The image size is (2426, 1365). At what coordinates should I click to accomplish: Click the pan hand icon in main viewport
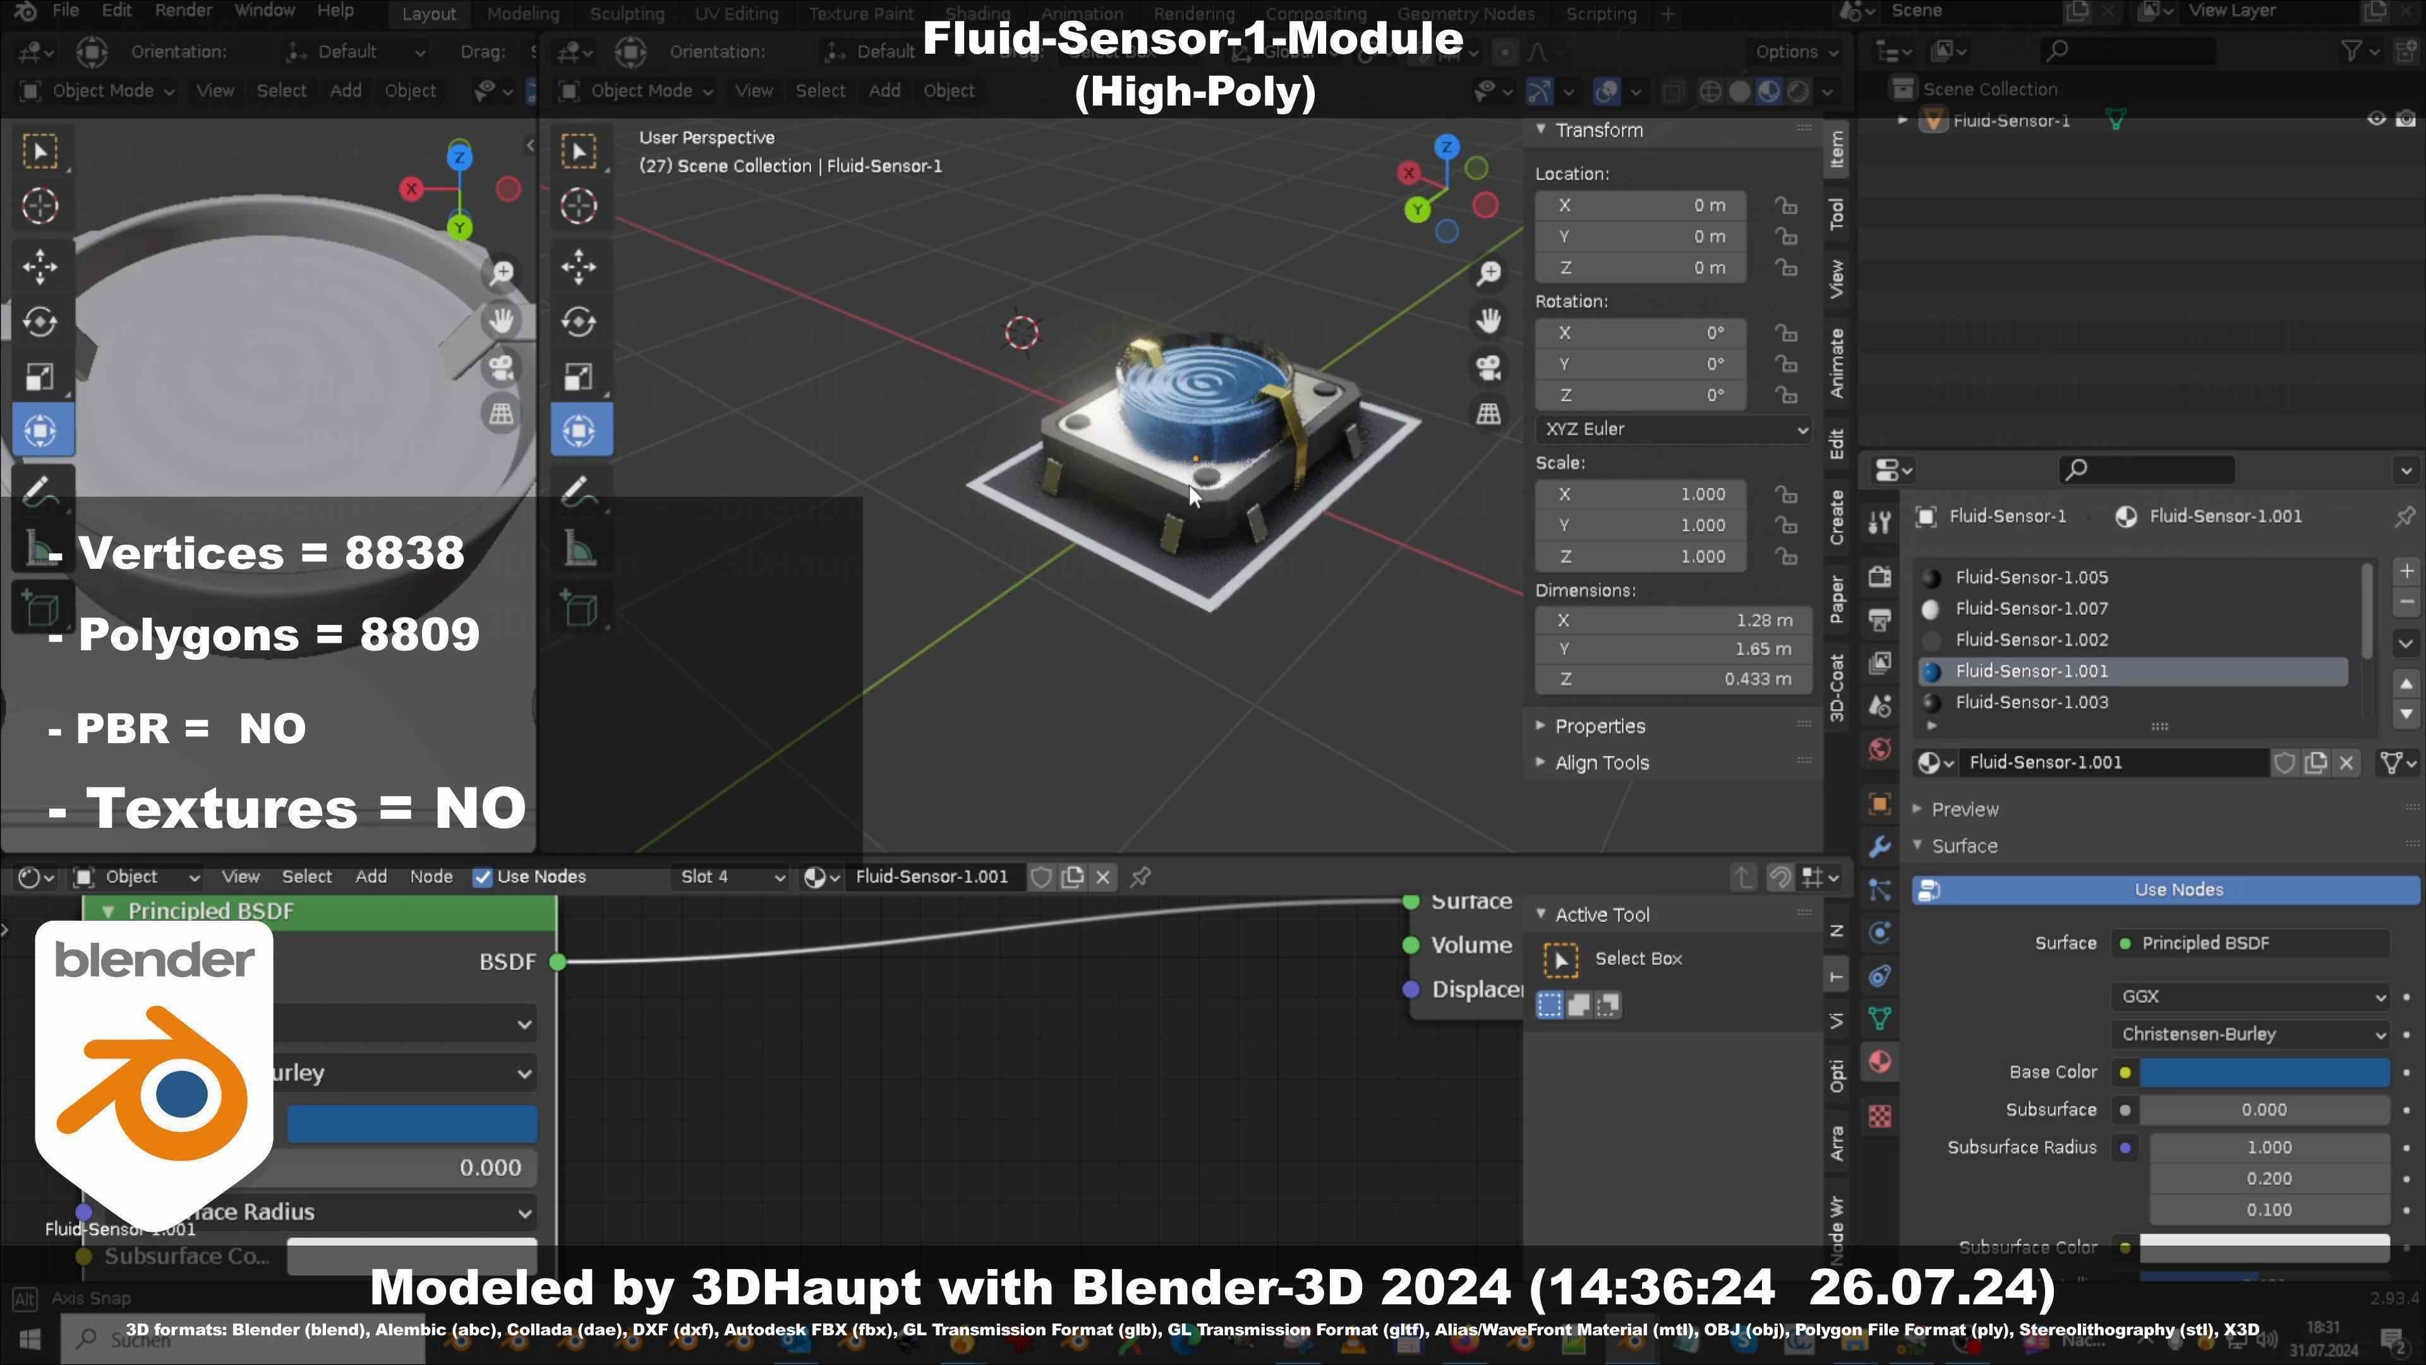tap(1488, 320)
